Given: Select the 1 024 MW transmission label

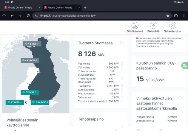Looking at the screenshot, I should [40, 102].
